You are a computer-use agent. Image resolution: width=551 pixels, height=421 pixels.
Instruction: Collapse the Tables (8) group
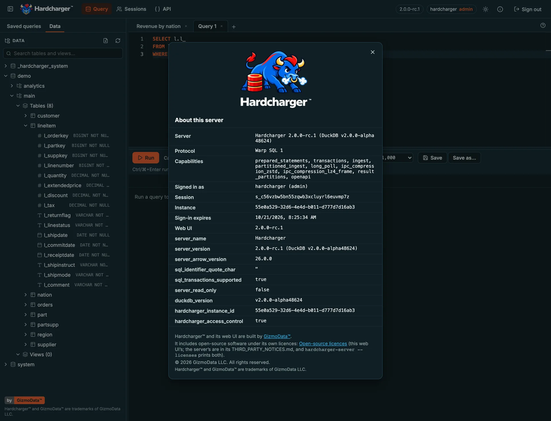coord(18,106)
